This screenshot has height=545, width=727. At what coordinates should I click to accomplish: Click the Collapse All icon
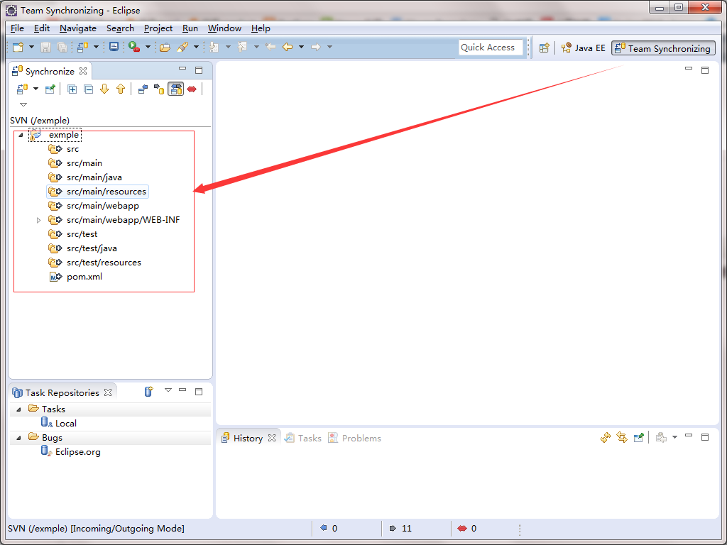click(x=88, y=89)
